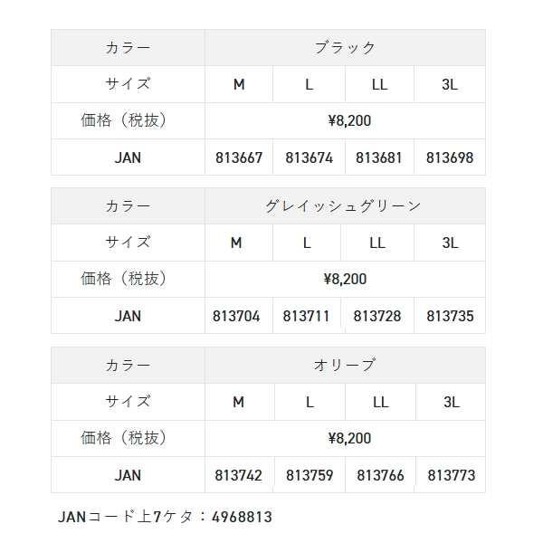Select size M in the オリーブ table
This screenshot has width=543, height=543.
(239, 402)
